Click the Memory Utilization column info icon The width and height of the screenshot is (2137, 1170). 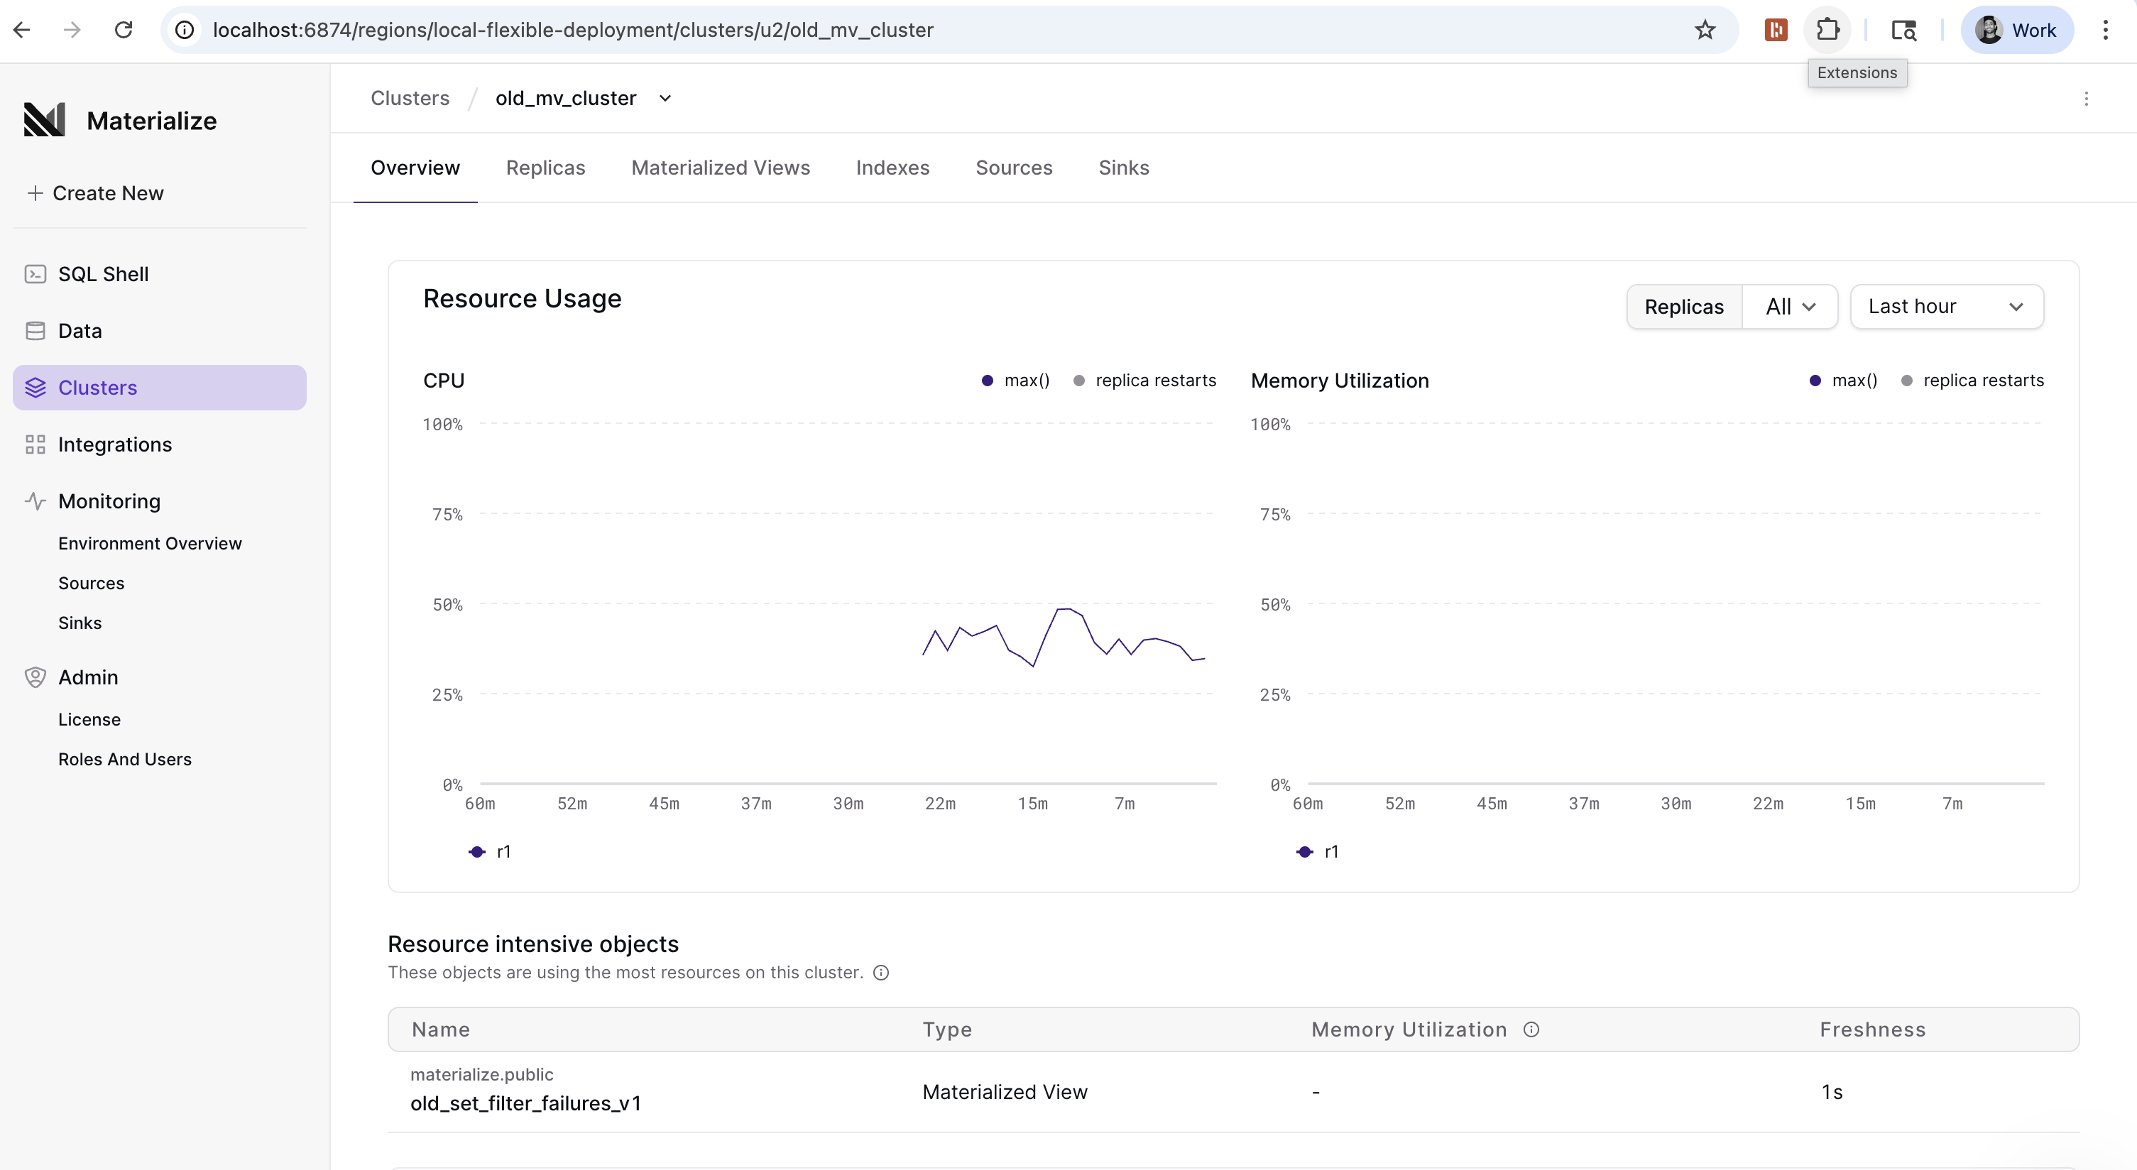pyautogui.click(x=1531, y=1029)
